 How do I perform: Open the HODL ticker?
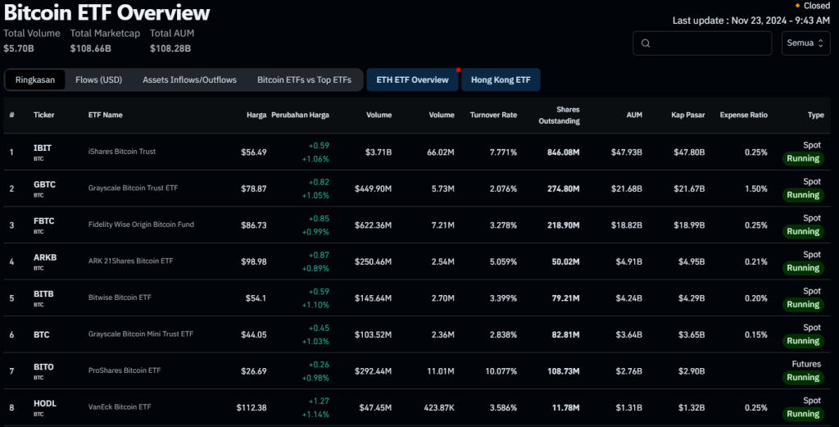(x=45, y=403)
